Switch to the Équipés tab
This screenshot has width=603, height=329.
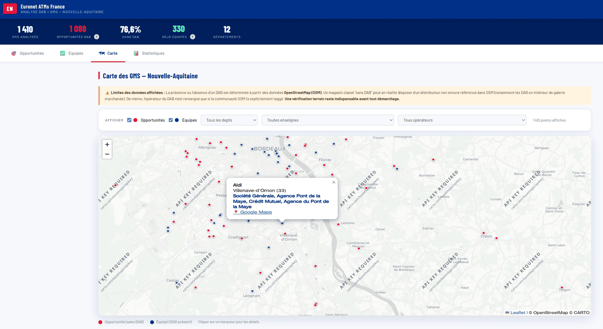[72, 54]
